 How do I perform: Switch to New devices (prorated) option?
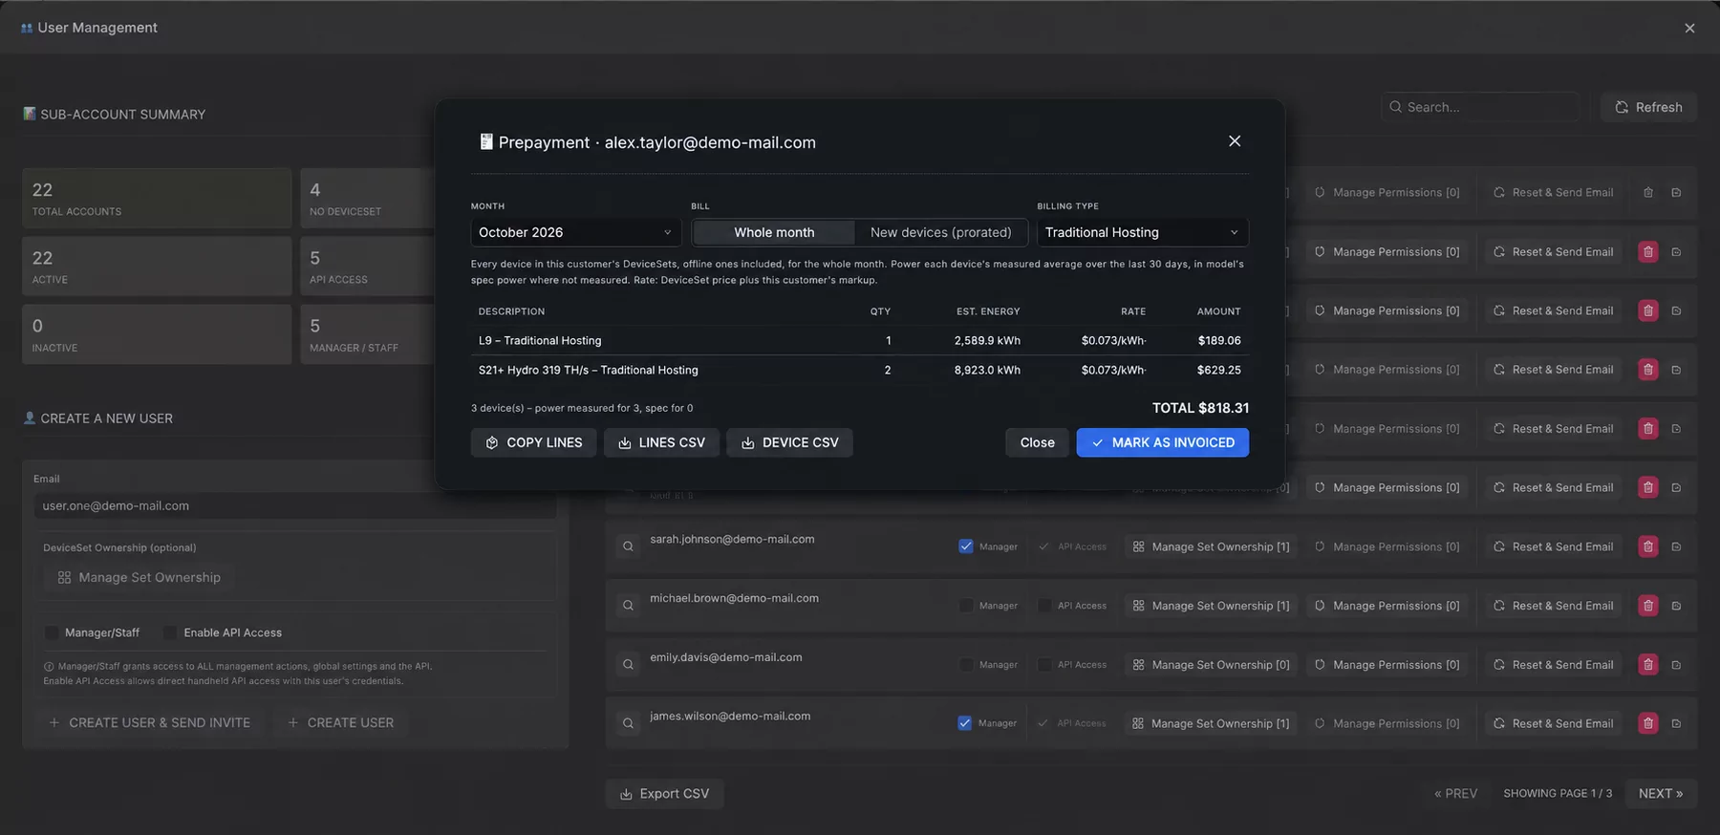point(940,232)
